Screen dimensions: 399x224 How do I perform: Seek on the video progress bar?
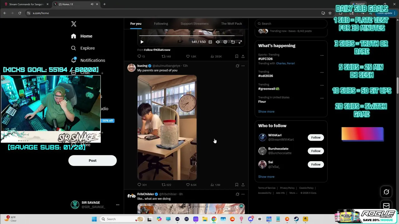[191, 36]
